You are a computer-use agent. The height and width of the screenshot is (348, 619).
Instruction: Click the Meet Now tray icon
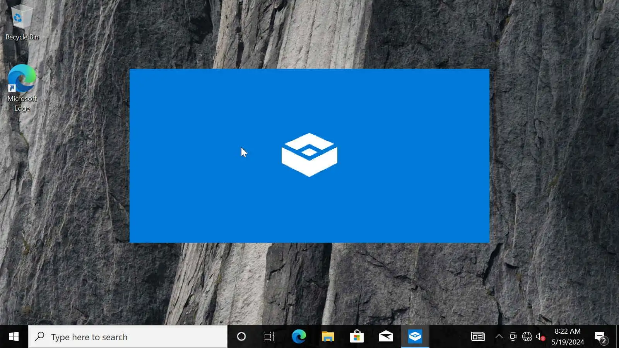click(x=513, y=337)
